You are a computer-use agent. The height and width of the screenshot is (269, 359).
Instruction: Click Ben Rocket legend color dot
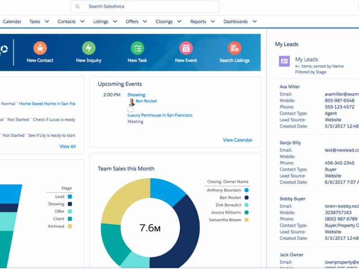tap(246, 197)
